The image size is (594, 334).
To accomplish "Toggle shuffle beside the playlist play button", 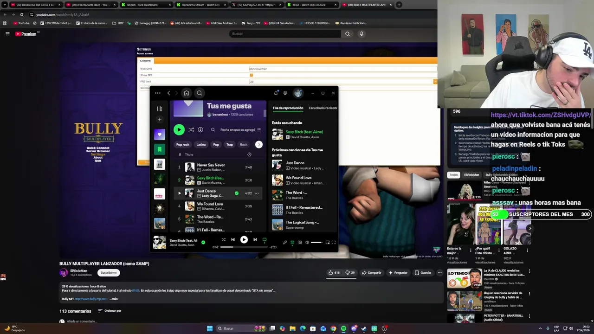I will pyautogui.click(x=191, y=130).
